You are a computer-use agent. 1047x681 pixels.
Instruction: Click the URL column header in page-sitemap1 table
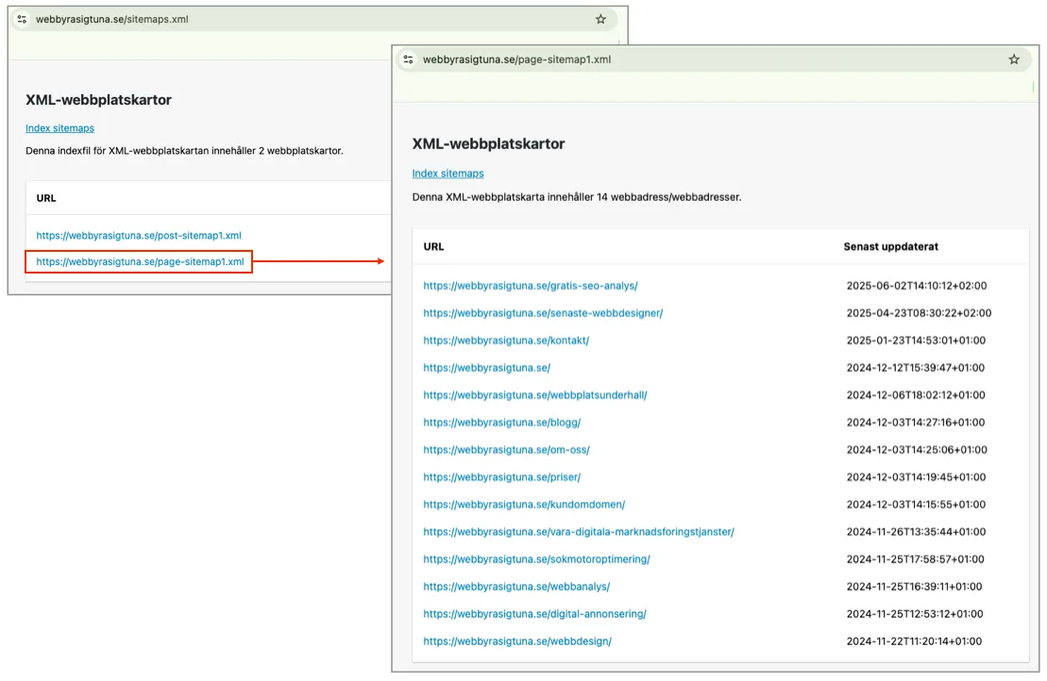(433, 247)
